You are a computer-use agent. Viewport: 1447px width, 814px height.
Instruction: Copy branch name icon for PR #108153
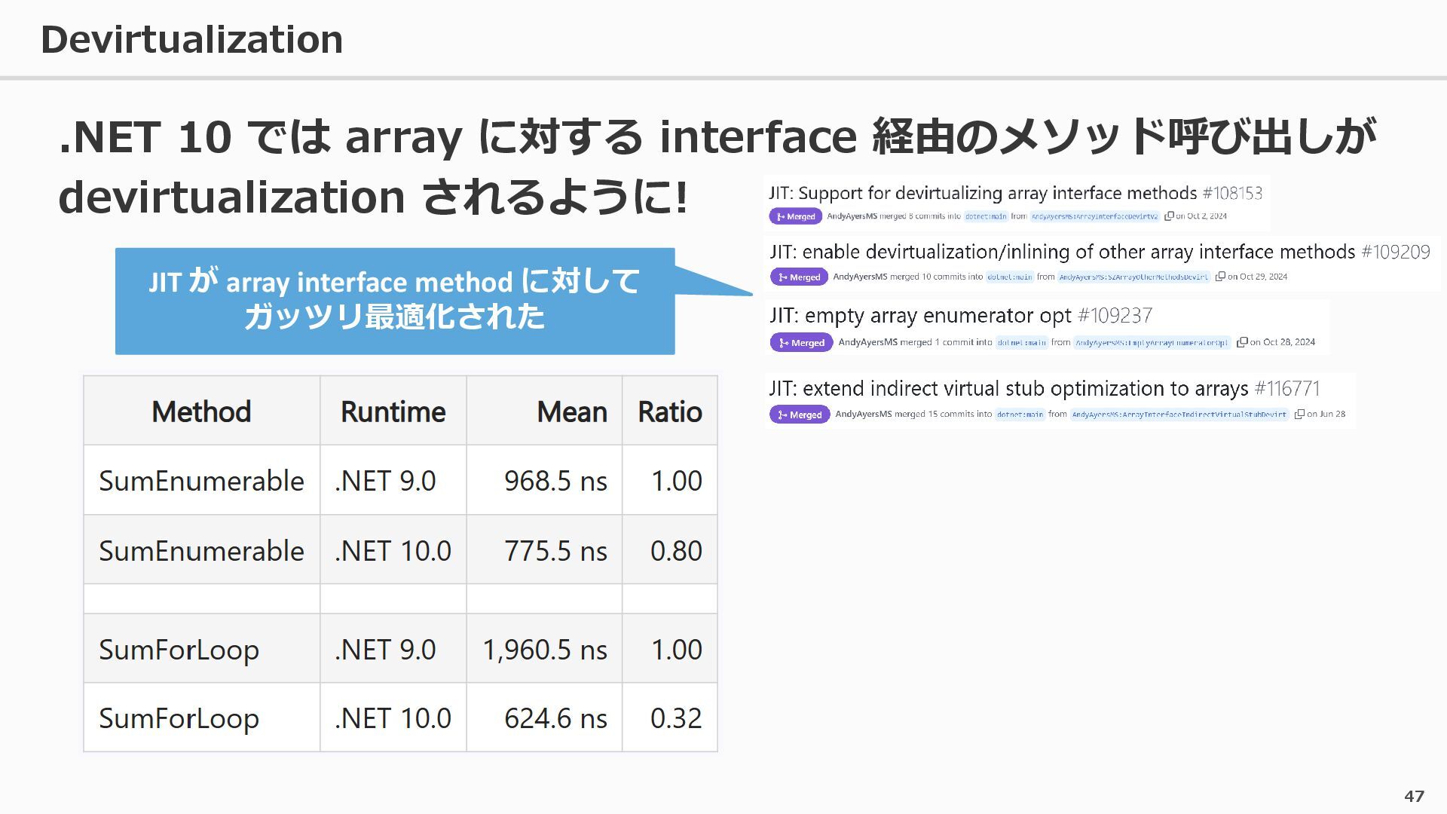[x=1169, y=216]
